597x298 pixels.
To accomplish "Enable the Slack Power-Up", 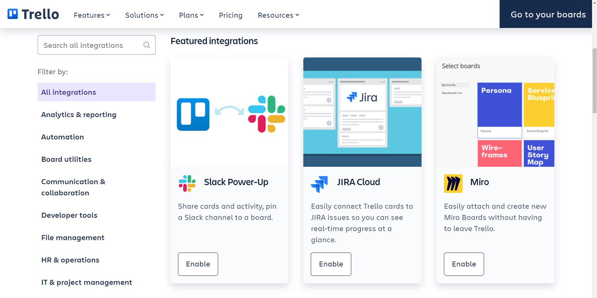I will point(198,264).
